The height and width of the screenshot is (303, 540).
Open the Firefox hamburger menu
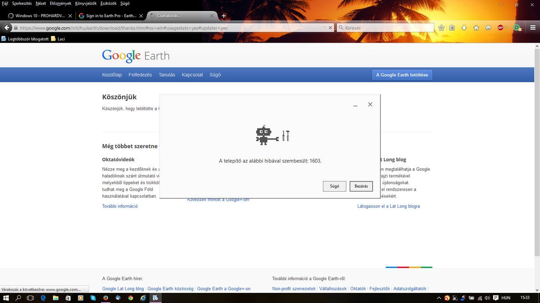(x=533, y=28)
